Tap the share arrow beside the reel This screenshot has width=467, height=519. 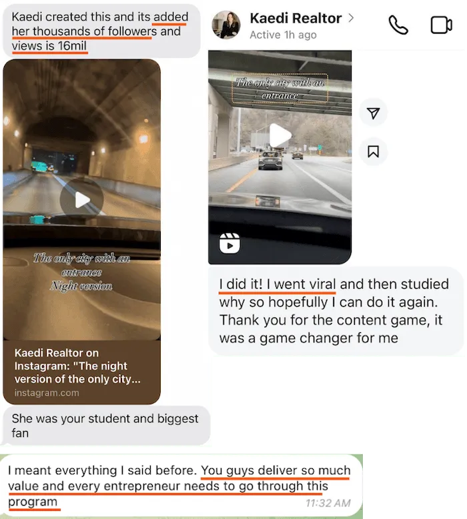coord(373,113)
